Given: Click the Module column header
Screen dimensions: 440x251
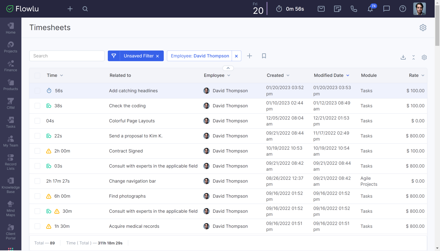Looking at the screenshot, I should (369, 75).
